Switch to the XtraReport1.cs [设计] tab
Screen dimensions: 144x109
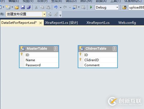click(x=61, y=23)
